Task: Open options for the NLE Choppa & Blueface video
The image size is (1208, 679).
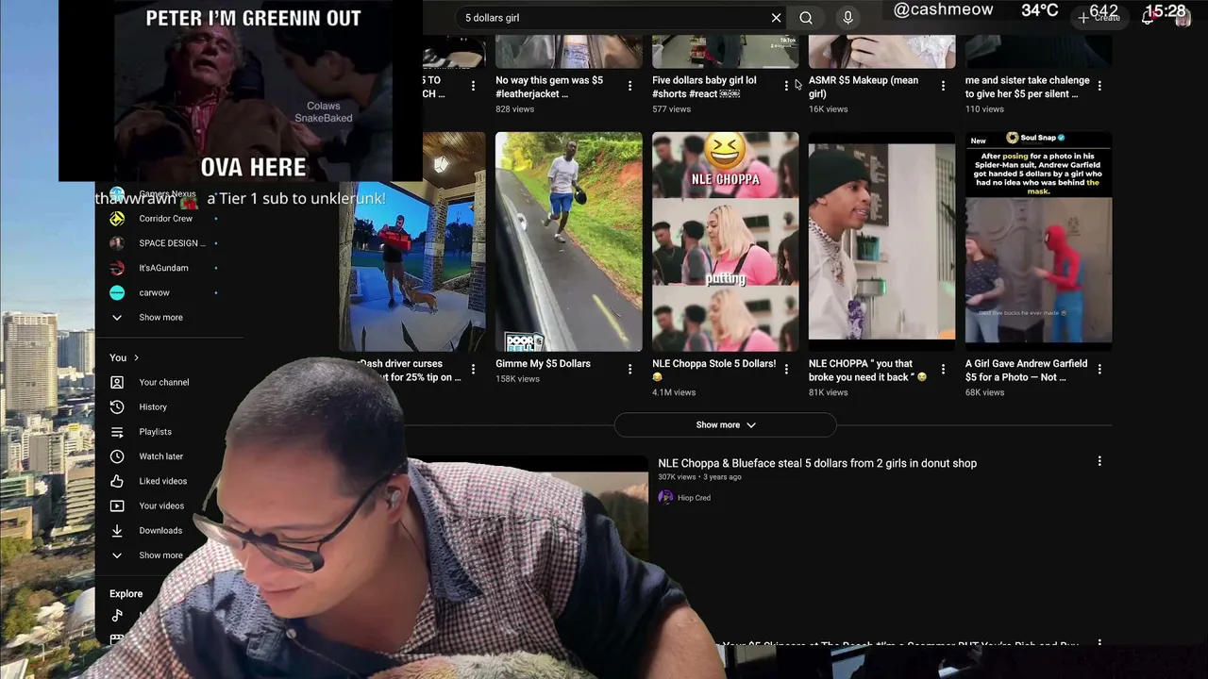Action: click(x=1099, y=461)
